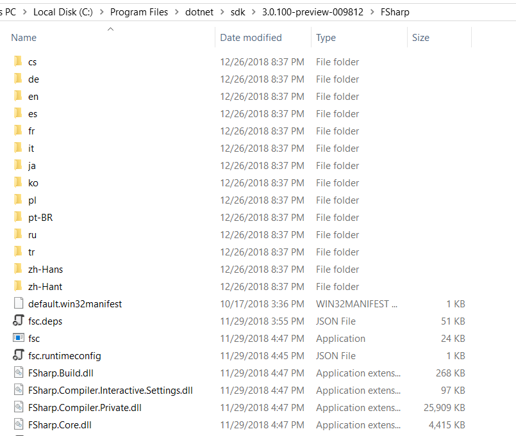Click the fsc.deps JSON file icon

(x=19, y=320)
